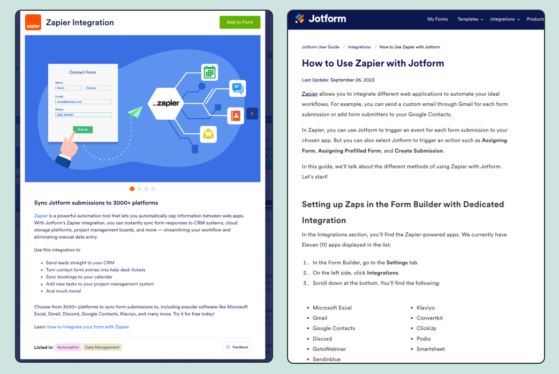The height and width of the screenshot is (374, 559).
Task: Go to Integrations breadcrumb link
Action: [x=359, y=47]
